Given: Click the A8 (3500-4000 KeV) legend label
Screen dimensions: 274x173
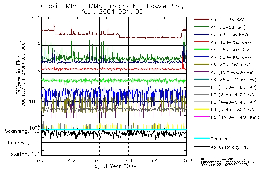Looking at the screenshot, I should coord(233,80).
